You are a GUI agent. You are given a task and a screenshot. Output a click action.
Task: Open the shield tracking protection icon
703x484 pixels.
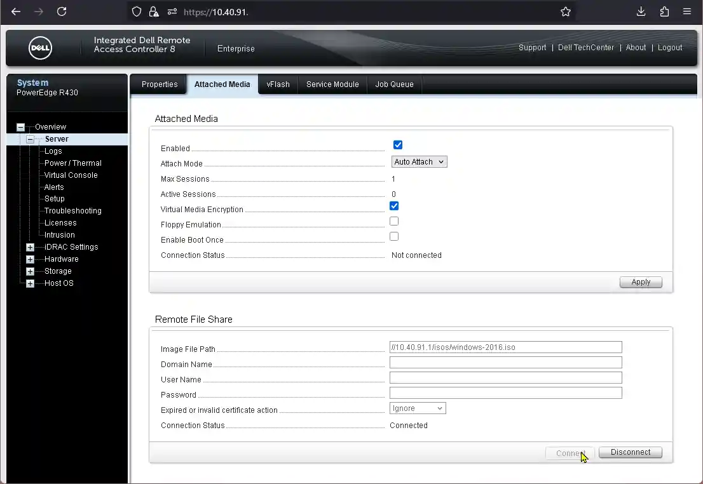137,11
